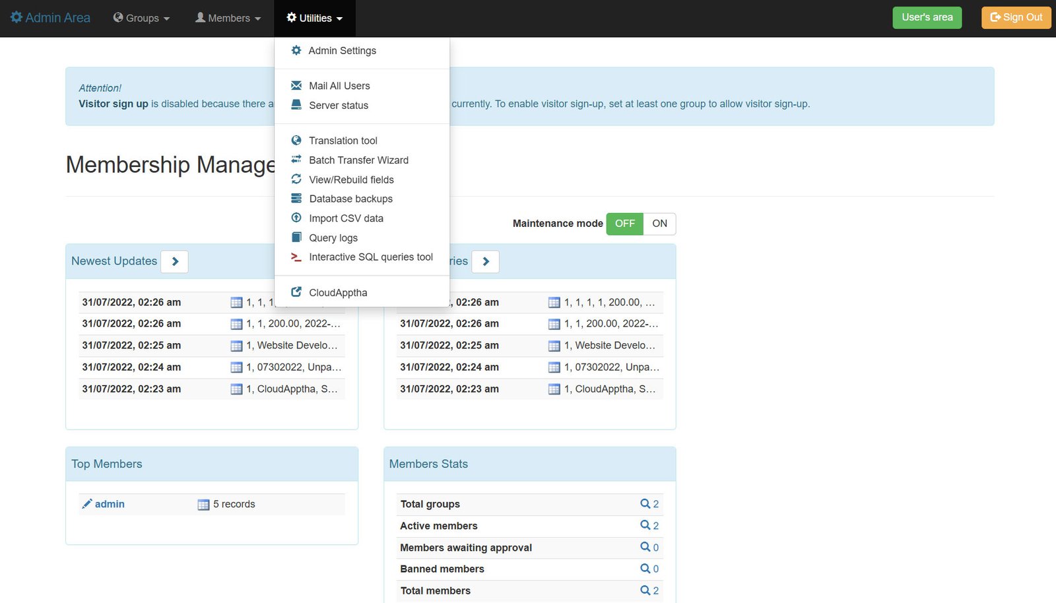Click the Batch Transfer arrows icon
The image size is (1056, 603).
pos(296,159)
